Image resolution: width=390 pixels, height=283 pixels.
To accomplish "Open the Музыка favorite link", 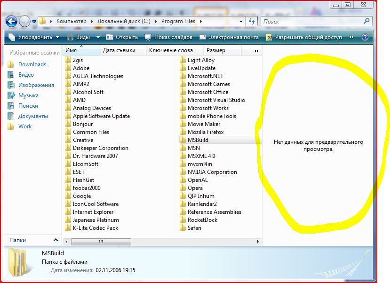I will point(28,95).
